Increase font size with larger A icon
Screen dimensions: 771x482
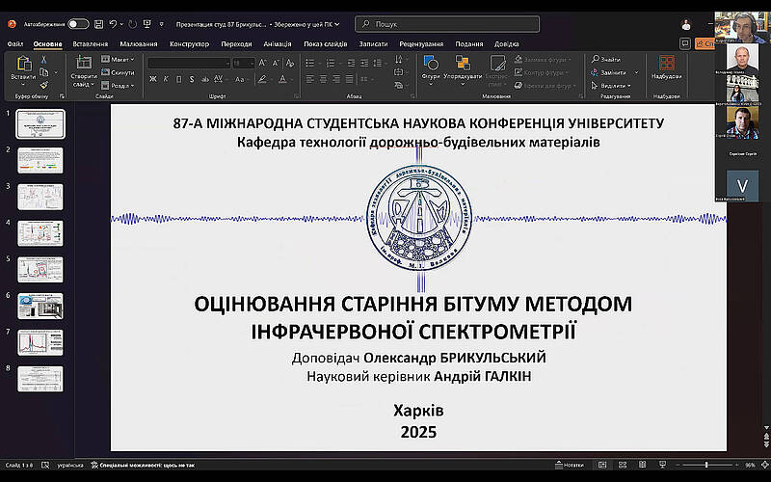(262, 63)
